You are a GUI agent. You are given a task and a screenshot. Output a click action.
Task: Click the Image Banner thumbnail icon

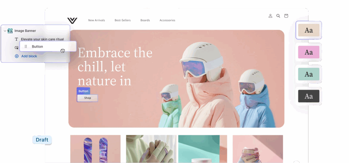tap(10, 31)
